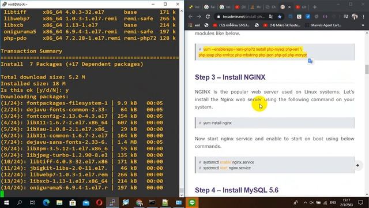This screenshot has width=369, height=208.
Task: Switch to the first YouTube tab
Action: (240, 7)
